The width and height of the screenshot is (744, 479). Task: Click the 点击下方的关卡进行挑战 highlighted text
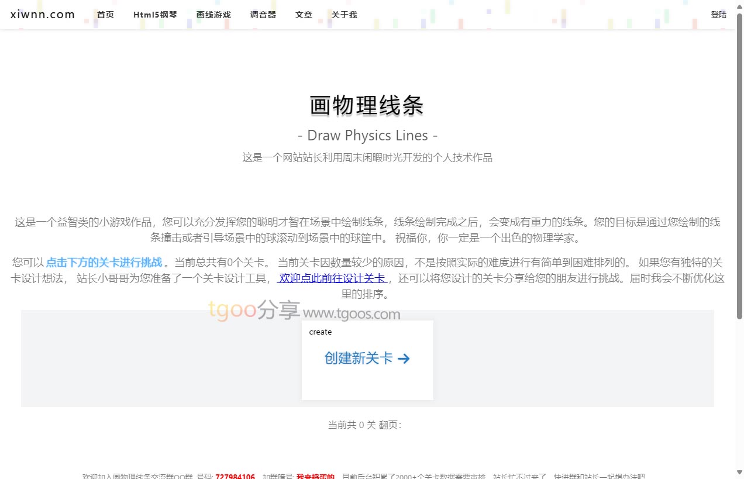(x=104, y=262)
